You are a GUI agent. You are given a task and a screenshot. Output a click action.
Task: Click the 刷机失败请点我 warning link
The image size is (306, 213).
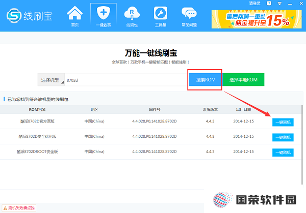point(19,208)
